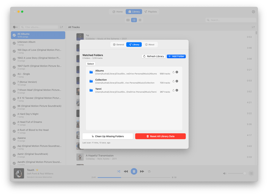Viewport: 268px width, 195px height.
Task: Adjust the volume slider
Action: 236,173
